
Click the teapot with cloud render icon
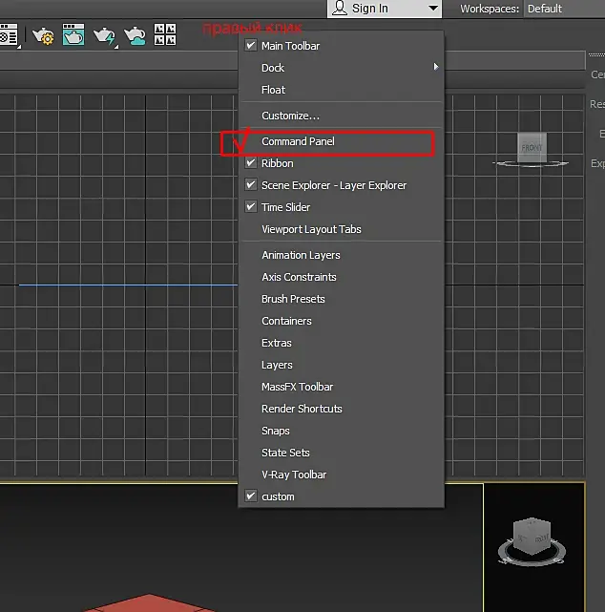(x=134, y=35)
